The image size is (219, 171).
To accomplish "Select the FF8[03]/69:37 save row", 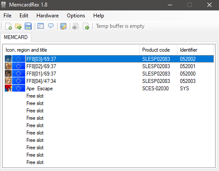I will point(109,59).
